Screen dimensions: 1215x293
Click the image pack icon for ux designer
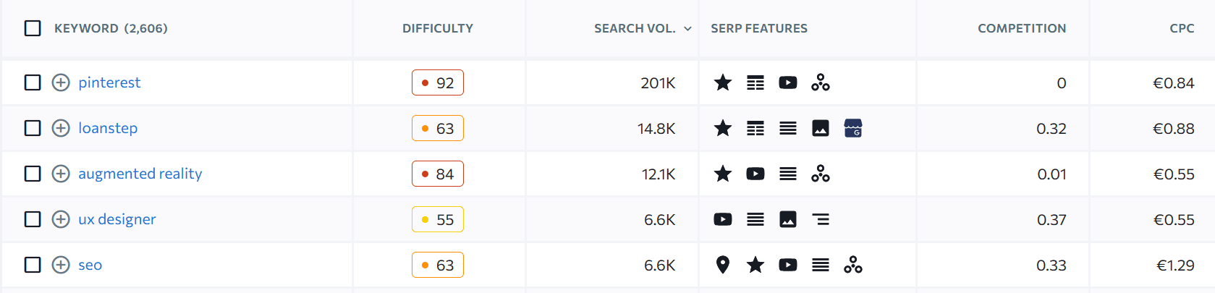coord(788,219)
